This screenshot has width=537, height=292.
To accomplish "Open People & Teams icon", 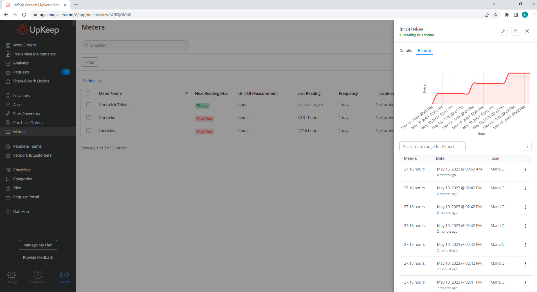I will [8, 146].
